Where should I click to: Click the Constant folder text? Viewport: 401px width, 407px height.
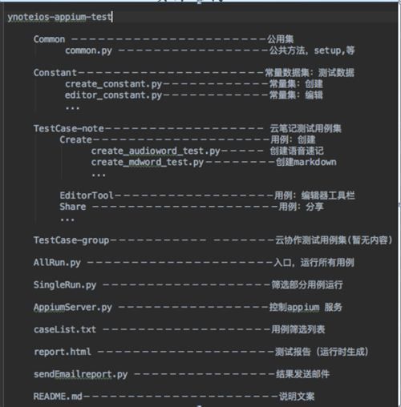click(55, 73)
